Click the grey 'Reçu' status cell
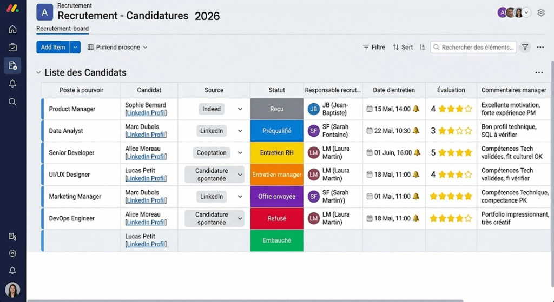The image size is (554, 302). pos(276,109)
